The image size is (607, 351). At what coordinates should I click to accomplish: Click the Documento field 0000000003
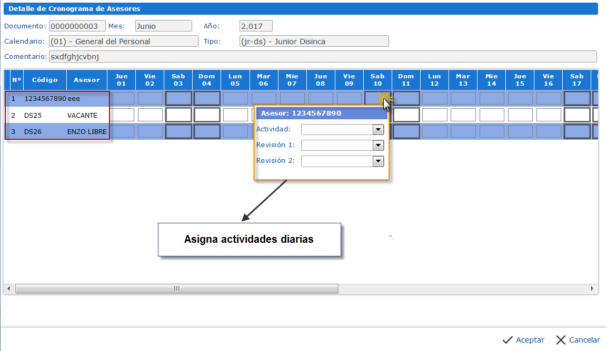point(77,26)
